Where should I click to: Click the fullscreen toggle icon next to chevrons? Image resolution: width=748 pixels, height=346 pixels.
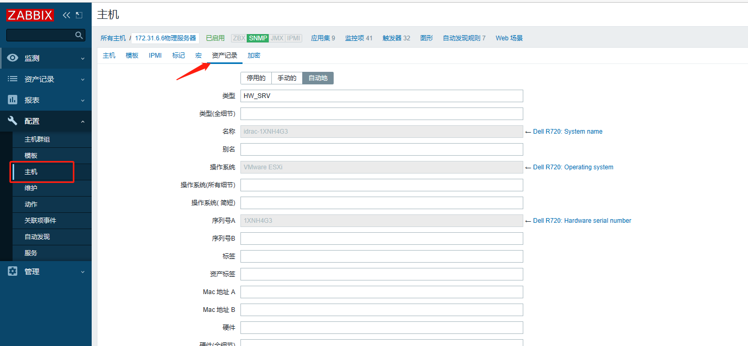(x=79, y=15)
